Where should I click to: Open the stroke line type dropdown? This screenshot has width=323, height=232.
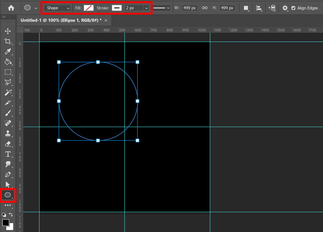tap(161, 8)
